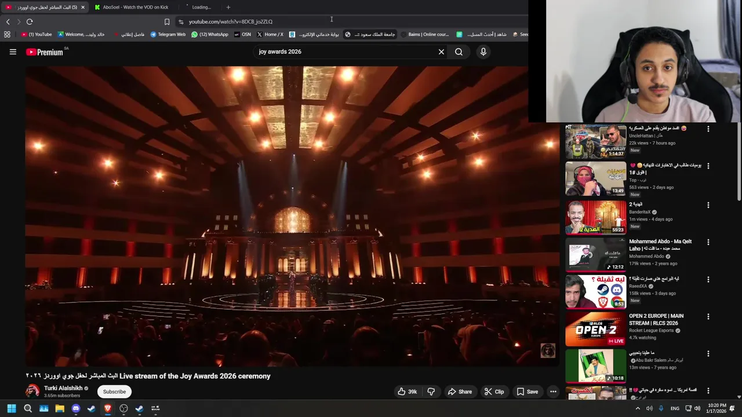
Task: Open options for Rocket League Esports stream
Action: [x=708, y=317]
